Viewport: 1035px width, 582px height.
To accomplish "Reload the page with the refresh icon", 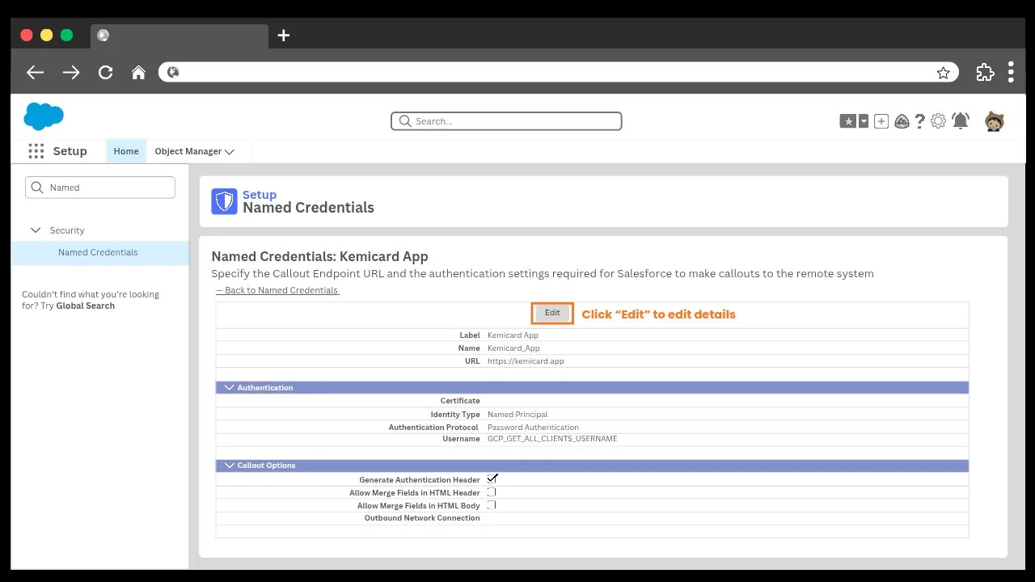I will tap(105, 73).
